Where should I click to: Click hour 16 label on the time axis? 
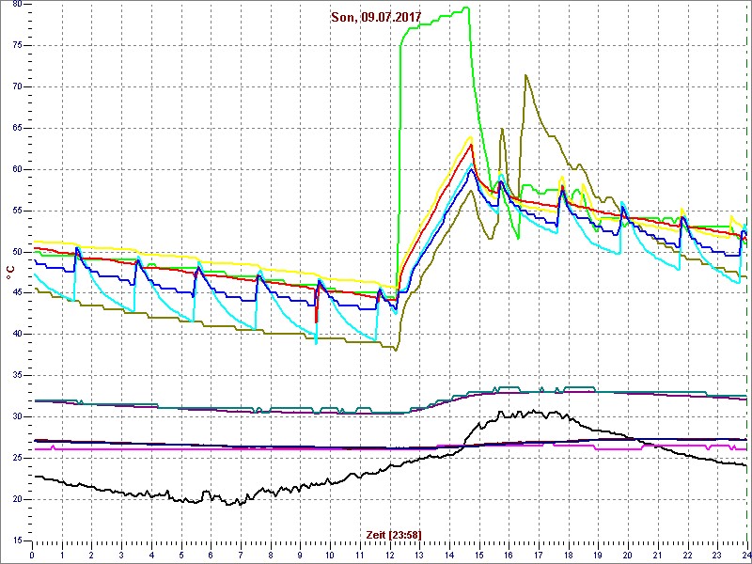click(509, 554)
